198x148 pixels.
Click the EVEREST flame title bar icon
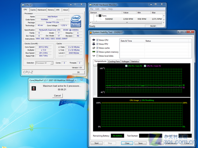point(91,32)
